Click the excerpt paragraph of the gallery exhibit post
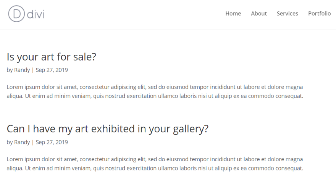 155,164
